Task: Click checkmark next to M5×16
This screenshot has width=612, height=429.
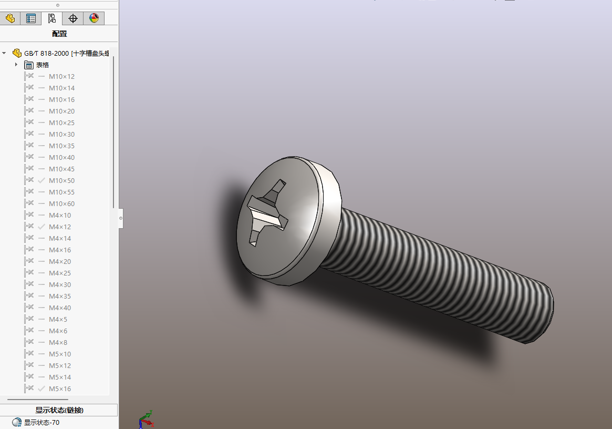Action: coord(42,389)
